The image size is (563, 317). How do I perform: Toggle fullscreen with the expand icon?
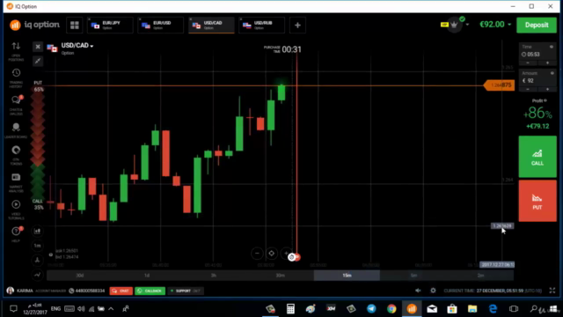pyautogui.click(x=552, y=291)
